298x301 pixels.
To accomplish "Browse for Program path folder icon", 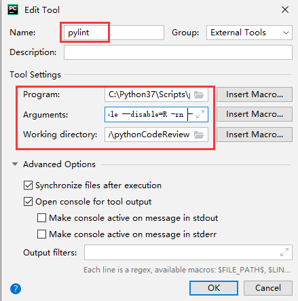I will click(x=199, y=94).
